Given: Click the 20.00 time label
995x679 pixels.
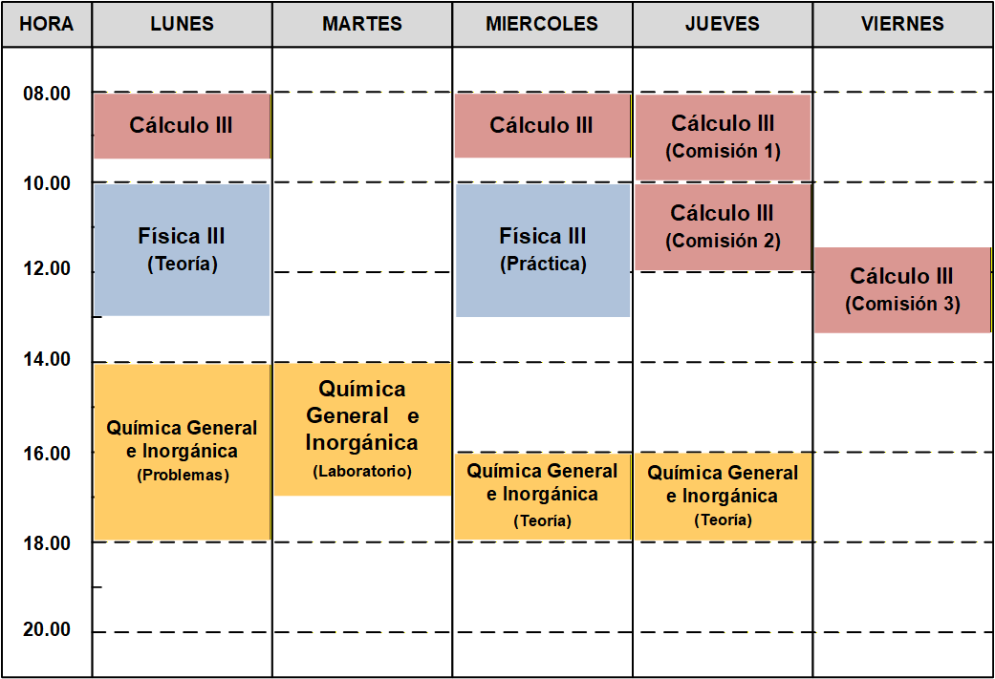Looking at the screenshot, I should coord(48,629).
